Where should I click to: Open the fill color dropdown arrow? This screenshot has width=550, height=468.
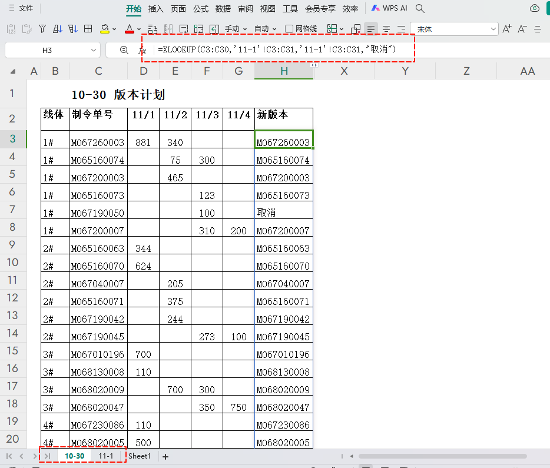point(114,29)
